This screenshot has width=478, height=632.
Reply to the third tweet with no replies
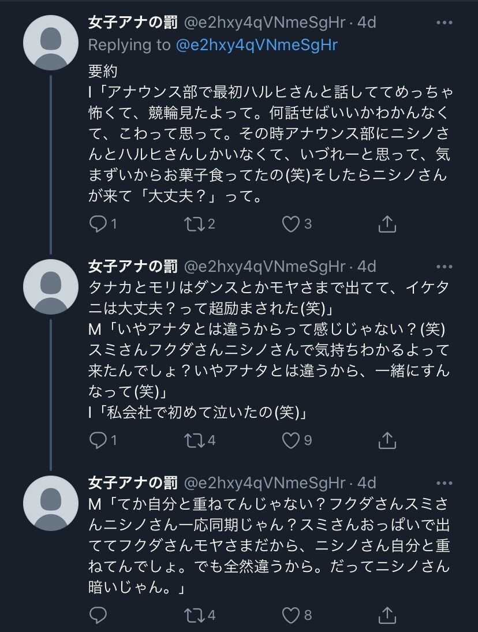tap(98, 614)
